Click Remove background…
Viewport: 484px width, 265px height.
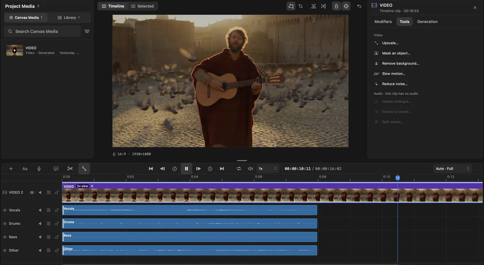click(x=401, y=64)
